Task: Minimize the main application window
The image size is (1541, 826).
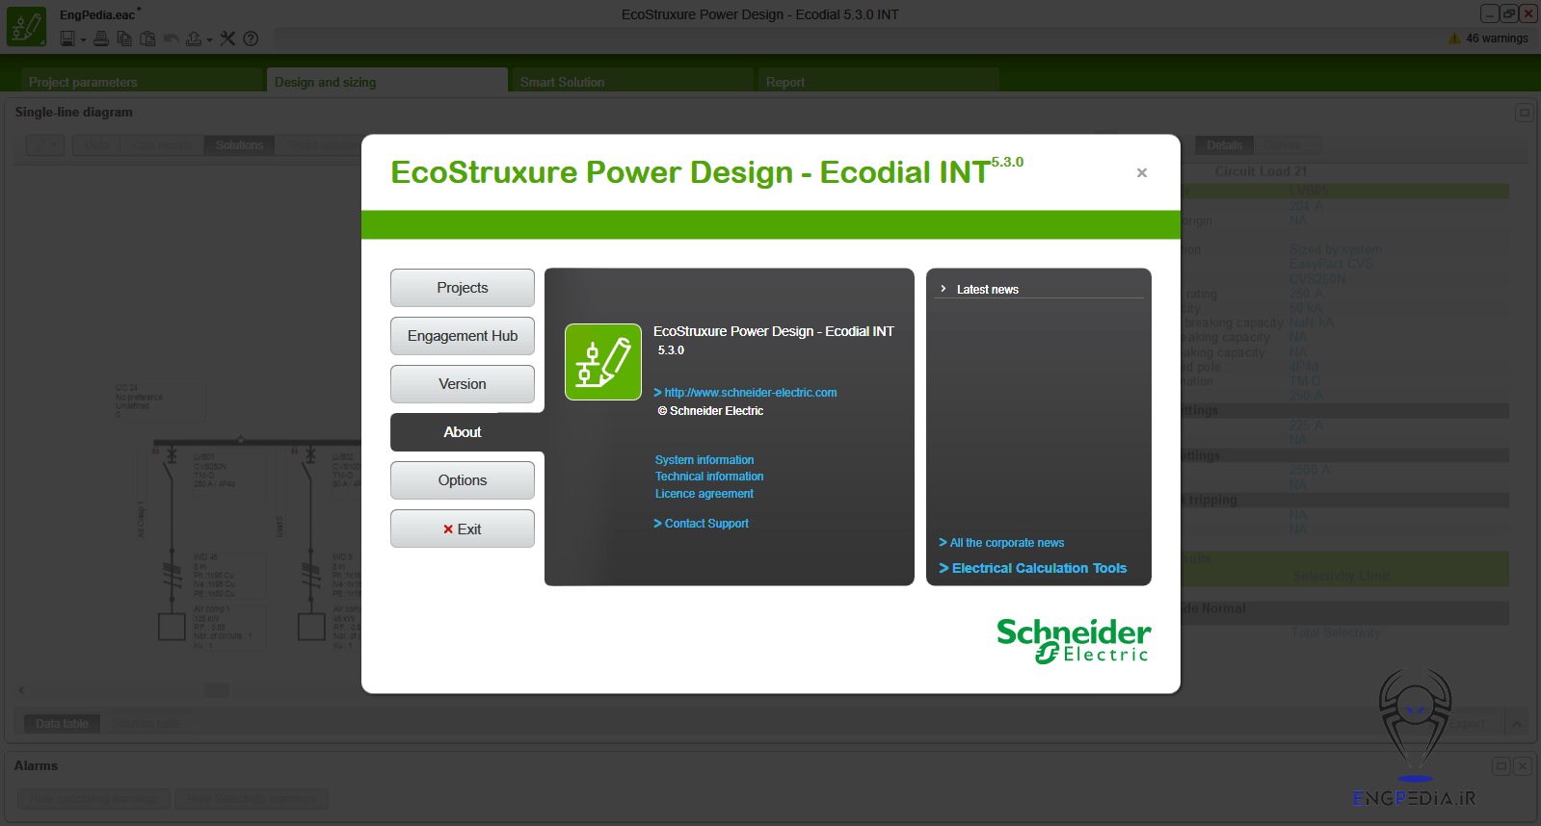Action: coord(1489,13)
